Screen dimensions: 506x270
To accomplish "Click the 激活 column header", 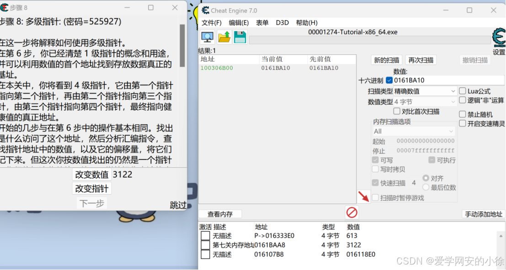I will tap(205, 227).
